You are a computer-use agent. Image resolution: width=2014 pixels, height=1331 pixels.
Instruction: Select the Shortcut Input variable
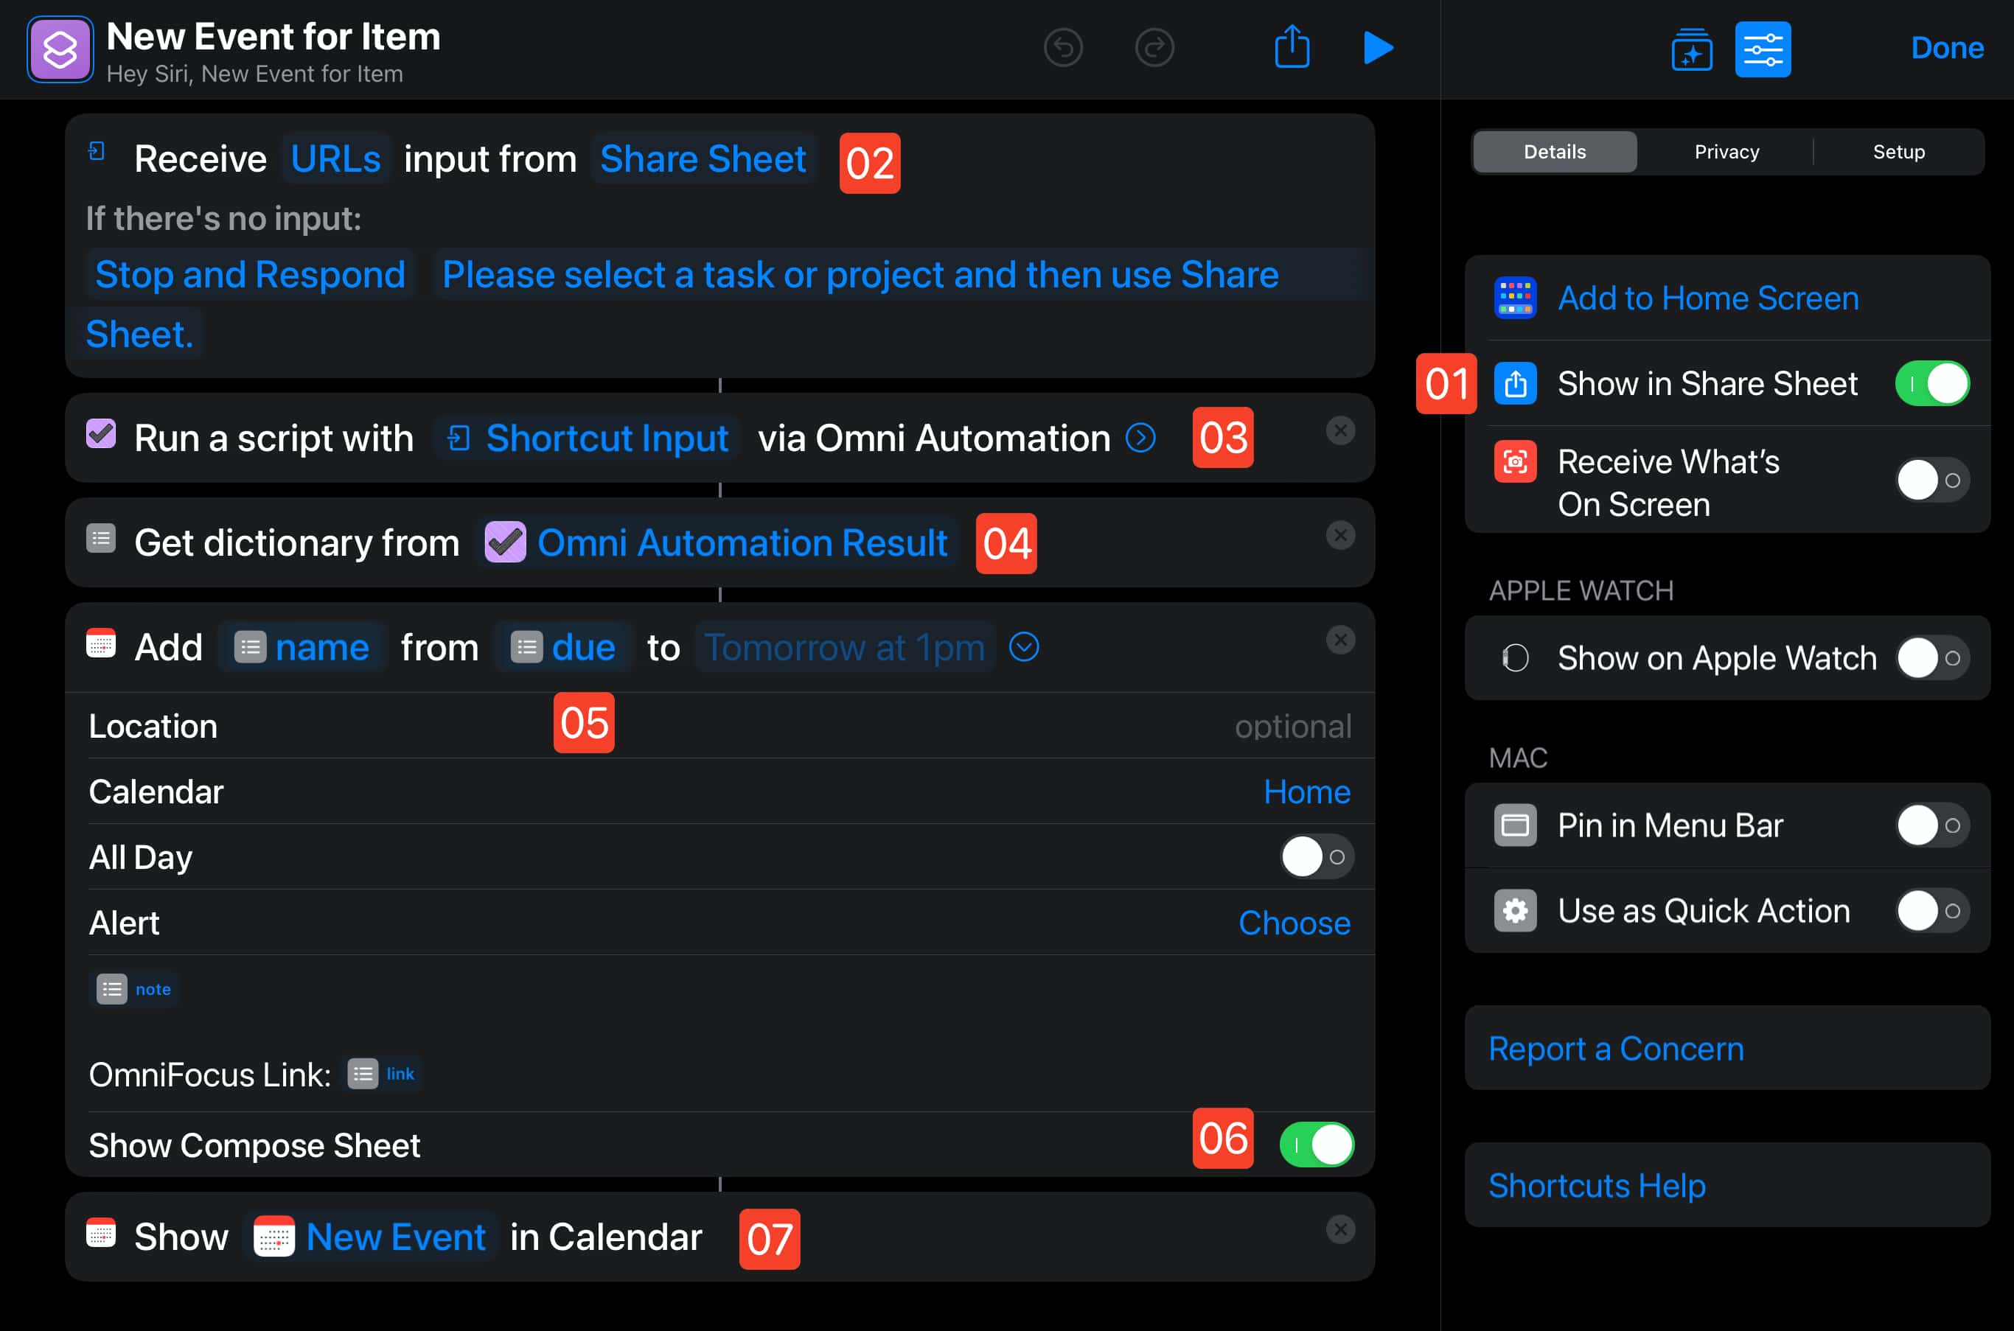click(587, 438)
